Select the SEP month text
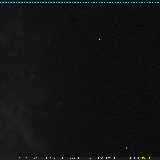The image size is (160, 160). click(x=61, y=158)
